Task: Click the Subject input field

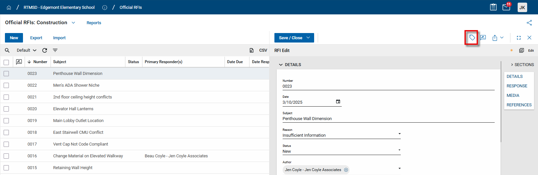Action: point(388,119)
